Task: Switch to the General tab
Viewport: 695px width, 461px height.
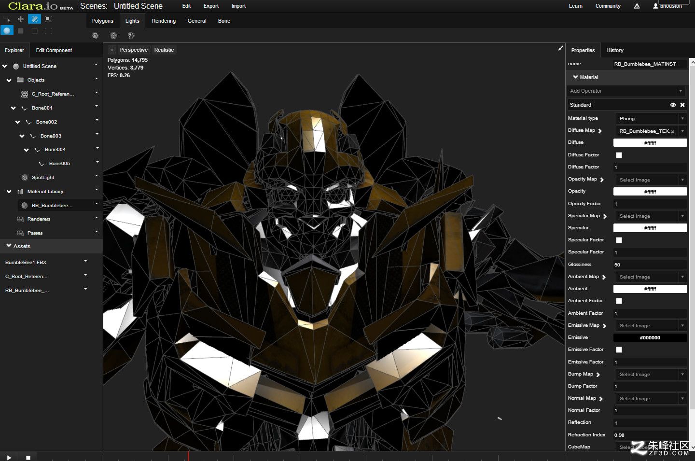Action: pos(197,21)
